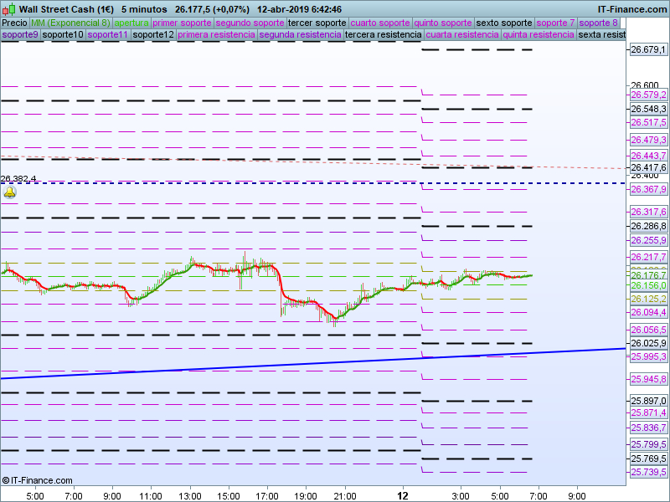Click the 26.176,7 current price label
Image resolution: width=670 pixels, height=502 pixels.
648,275
